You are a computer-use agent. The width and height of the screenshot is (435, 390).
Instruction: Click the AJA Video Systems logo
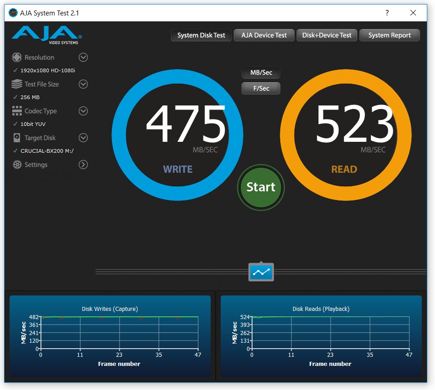click(46, 35)
